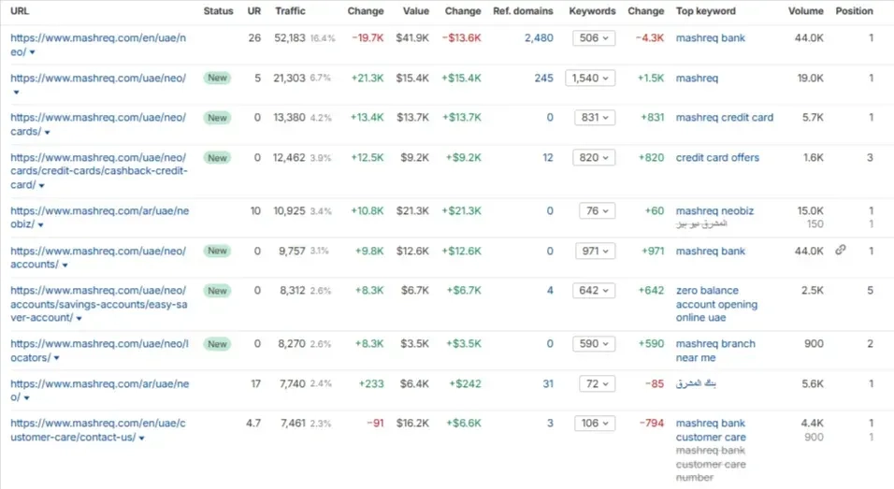Sort by the Value column header
This screenshot has height=489, width=894.
tap(415, 11)
